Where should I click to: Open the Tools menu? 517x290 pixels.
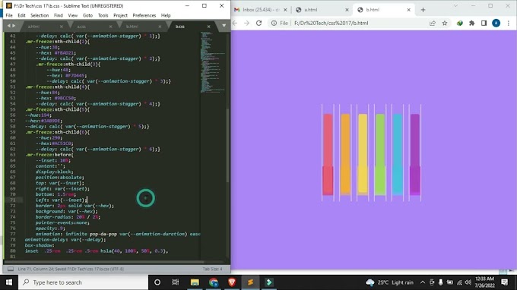(103, 15)
